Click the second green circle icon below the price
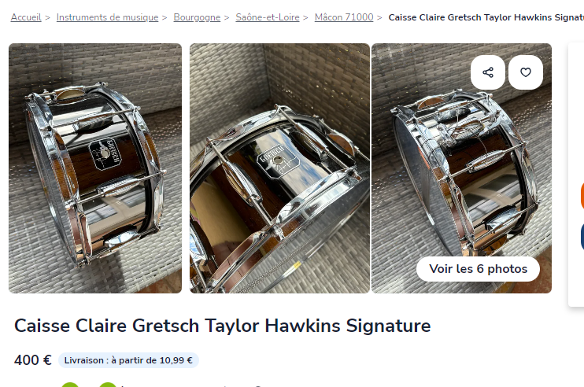The width and height of the screenshot is (584, 387). click(x=108, y=385)
